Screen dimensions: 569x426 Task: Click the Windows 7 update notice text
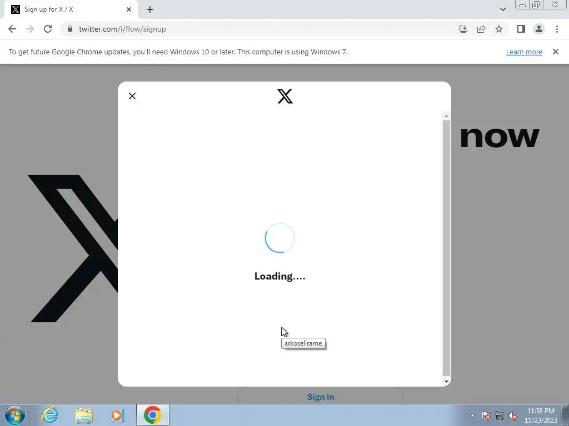[178, 52]
